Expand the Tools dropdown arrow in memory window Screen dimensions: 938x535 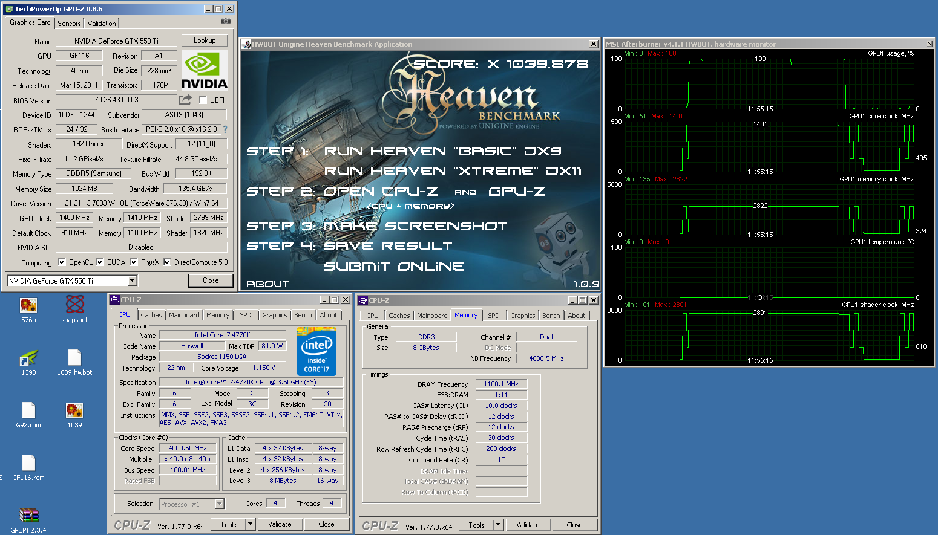(499, 525)
